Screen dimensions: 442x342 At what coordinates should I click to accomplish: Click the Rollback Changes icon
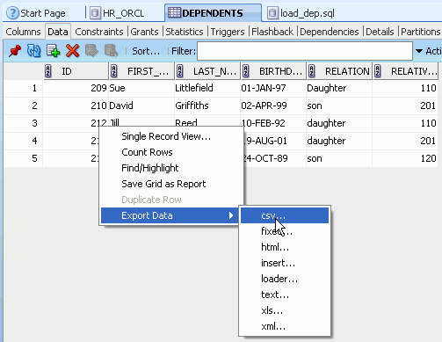111,51
